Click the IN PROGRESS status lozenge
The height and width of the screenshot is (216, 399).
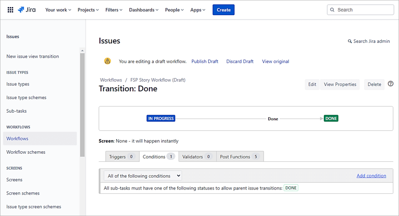click(x=161, y=119)
